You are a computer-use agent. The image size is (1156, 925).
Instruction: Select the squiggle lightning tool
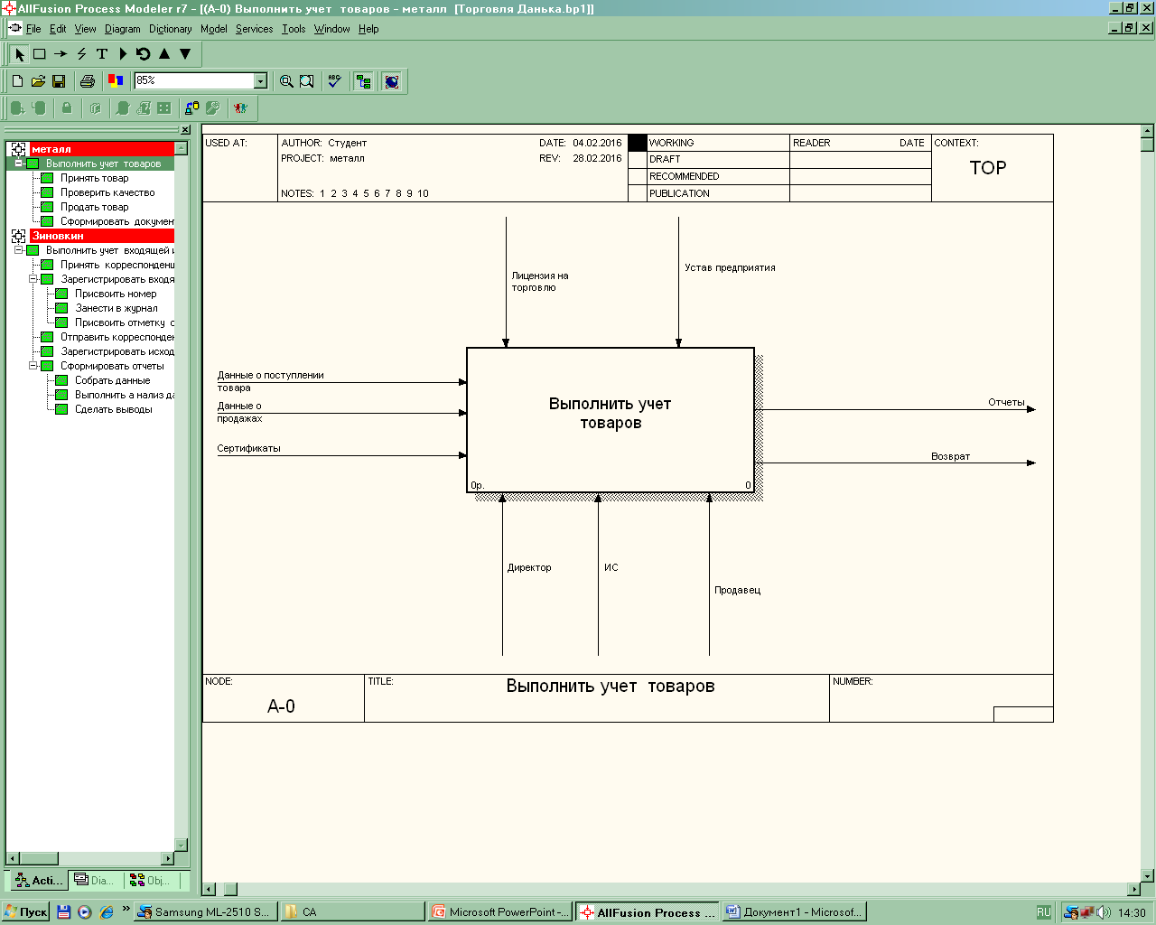click(x=81, y=54)
